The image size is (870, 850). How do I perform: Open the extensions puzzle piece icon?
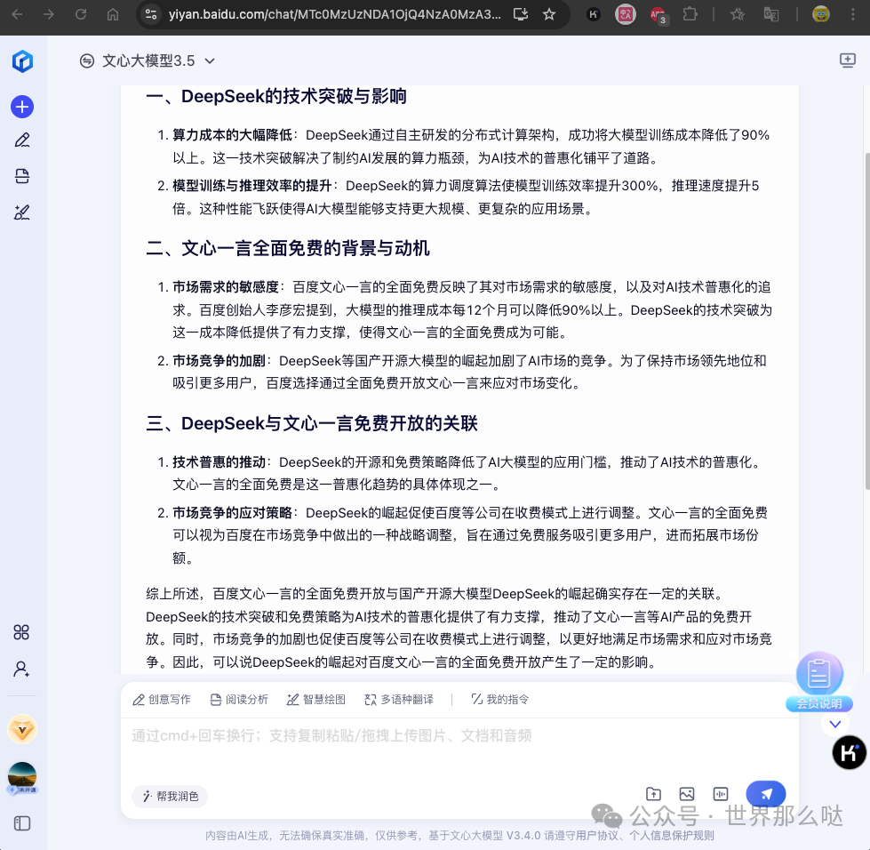click(x=690, y=14)
